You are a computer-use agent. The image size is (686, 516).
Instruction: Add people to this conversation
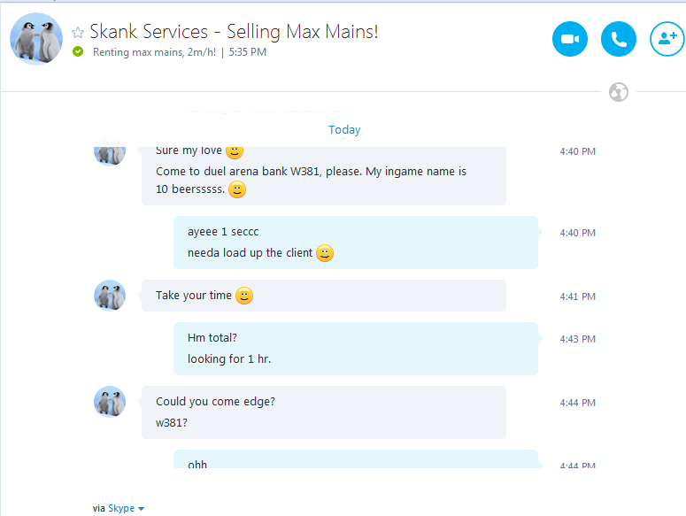(667, 40)
